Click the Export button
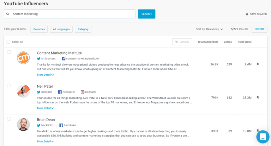The height and width of the screenshot is (146, 271). 259,29
